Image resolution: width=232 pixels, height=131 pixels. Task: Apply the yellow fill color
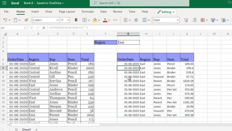(95, 20)
